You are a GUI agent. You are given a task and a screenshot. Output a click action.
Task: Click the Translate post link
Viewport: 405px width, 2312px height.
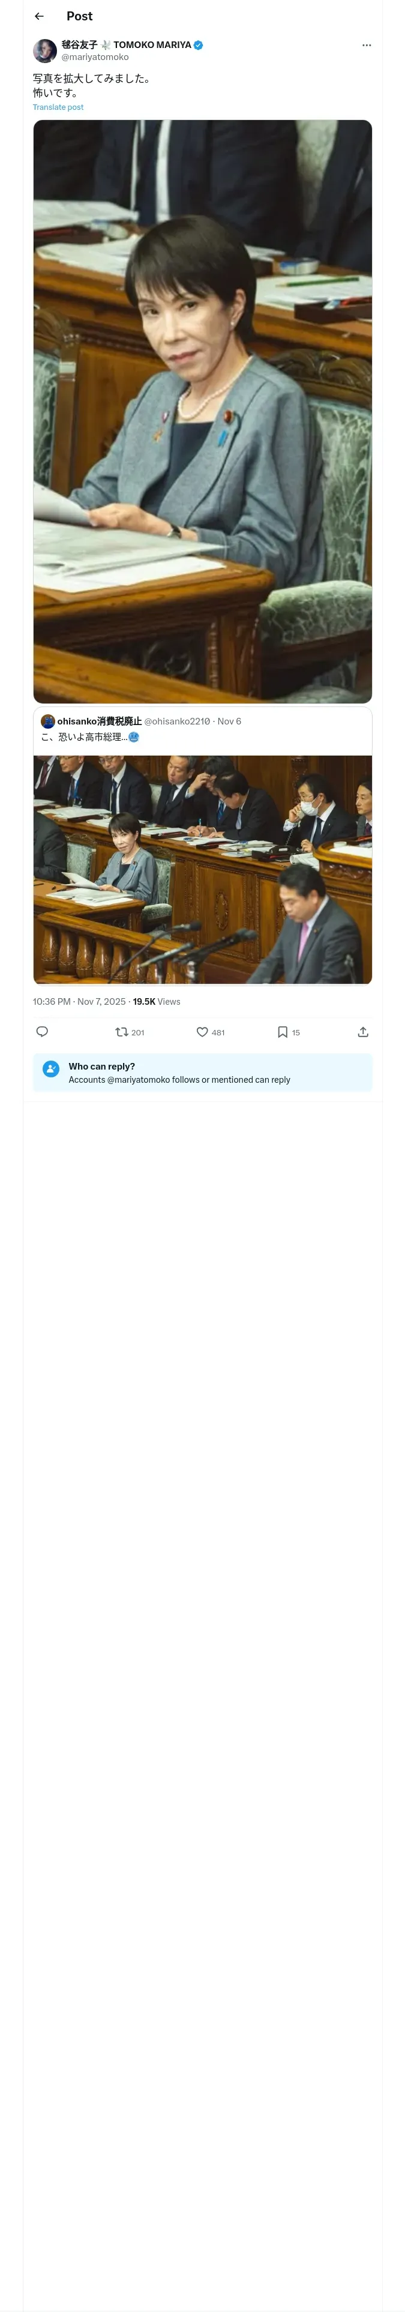pos(58,107)
